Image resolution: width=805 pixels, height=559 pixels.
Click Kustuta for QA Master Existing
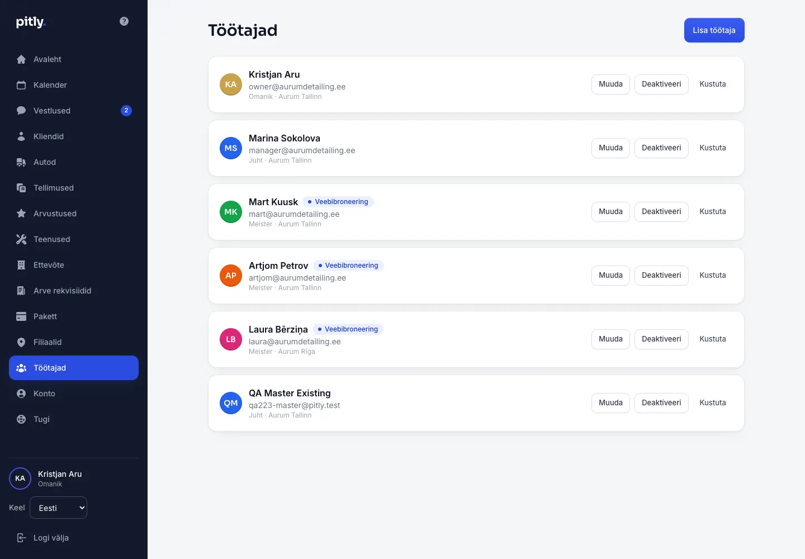(713, 403)
